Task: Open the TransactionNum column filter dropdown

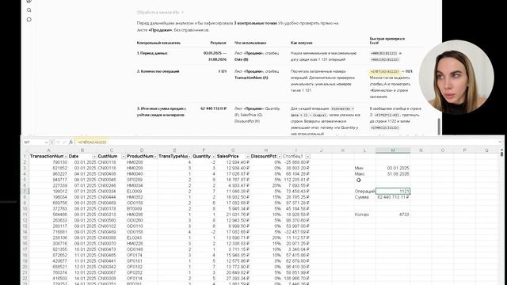Action: (65, 157)
